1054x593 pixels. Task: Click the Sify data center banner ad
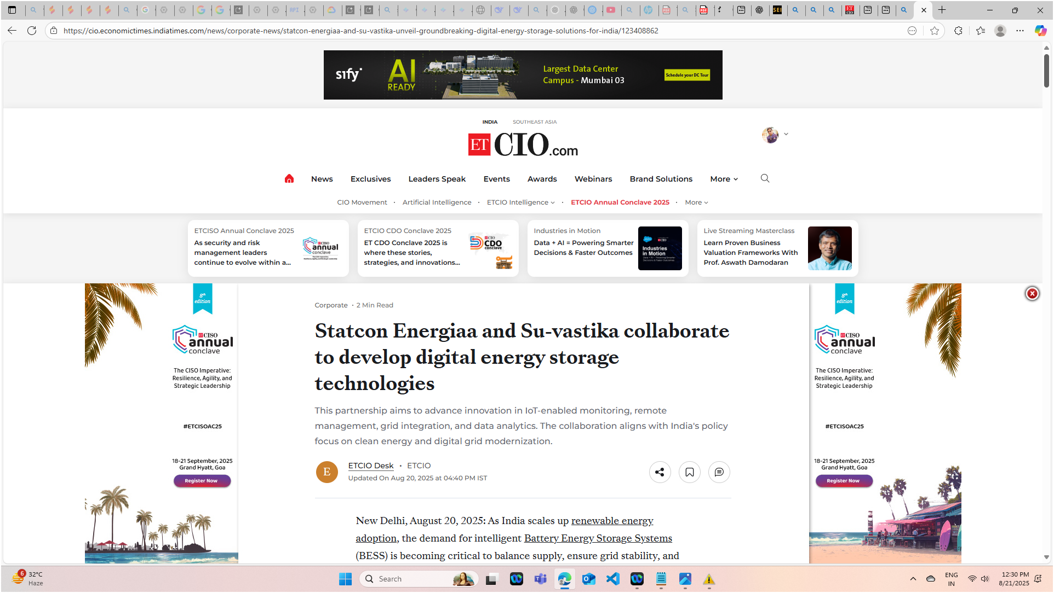click(523, 75)
